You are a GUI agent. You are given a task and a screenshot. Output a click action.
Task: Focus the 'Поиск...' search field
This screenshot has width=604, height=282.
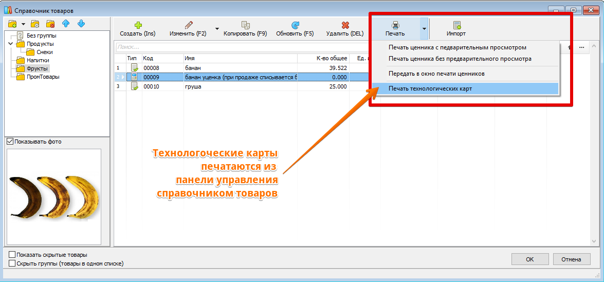243,47
